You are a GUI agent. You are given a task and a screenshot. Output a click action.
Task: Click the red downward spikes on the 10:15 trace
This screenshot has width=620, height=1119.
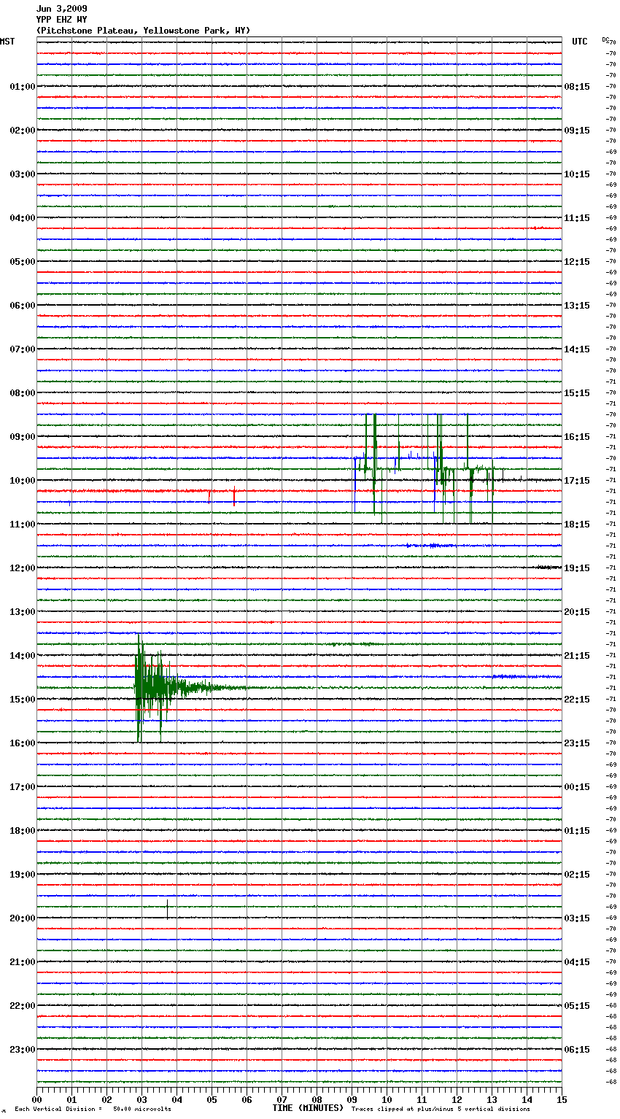pyautogui.click(x=222, y=496)
